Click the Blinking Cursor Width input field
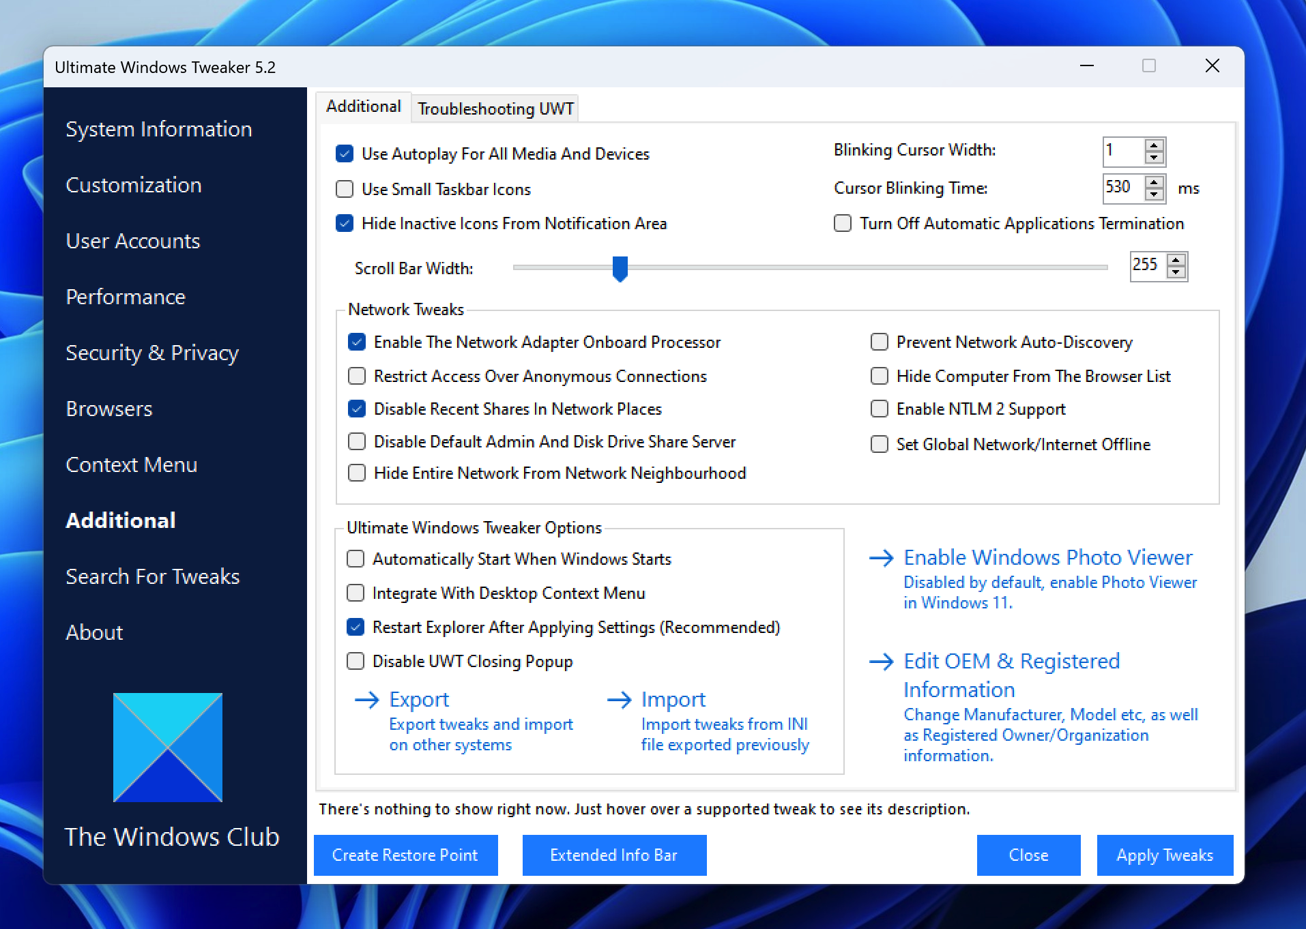 pyautogui.click(x=1124, y=151)
